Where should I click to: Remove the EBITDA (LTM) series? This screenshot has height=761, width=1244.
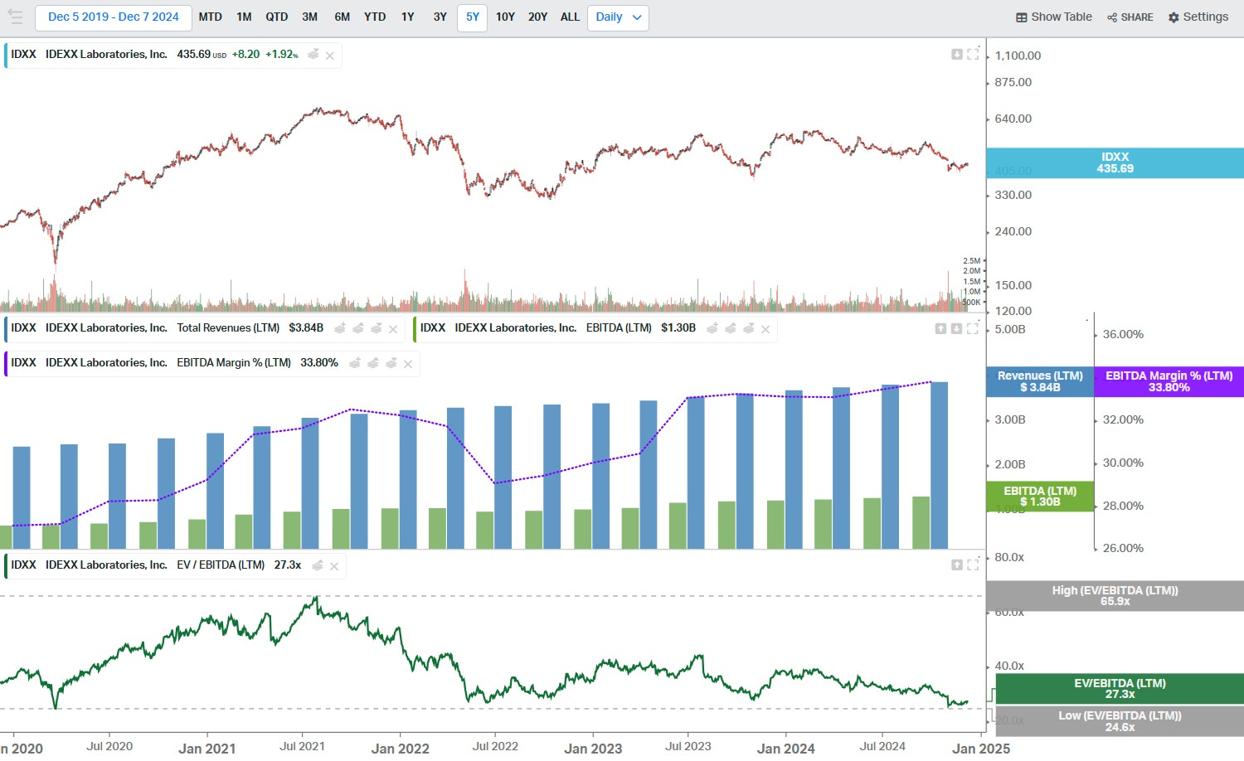pos(765,329)
